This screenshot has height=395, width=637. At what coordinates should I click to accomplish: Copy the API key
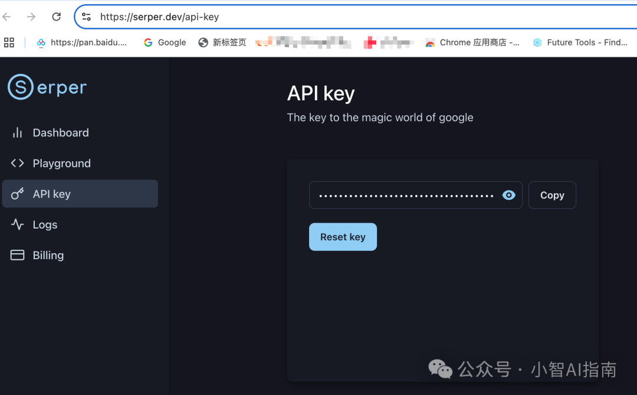point(552,195)
